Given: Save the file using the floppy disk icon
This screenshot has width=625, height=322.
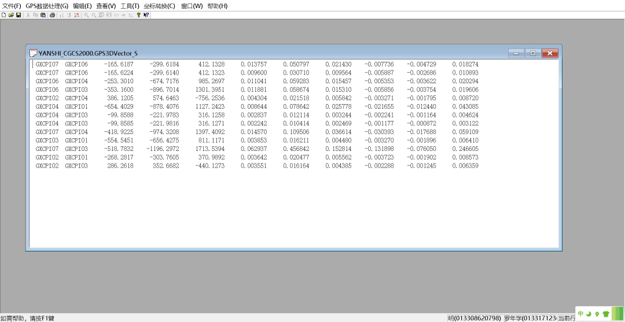Looking at the screenshot, I should [x=19, y=15].
